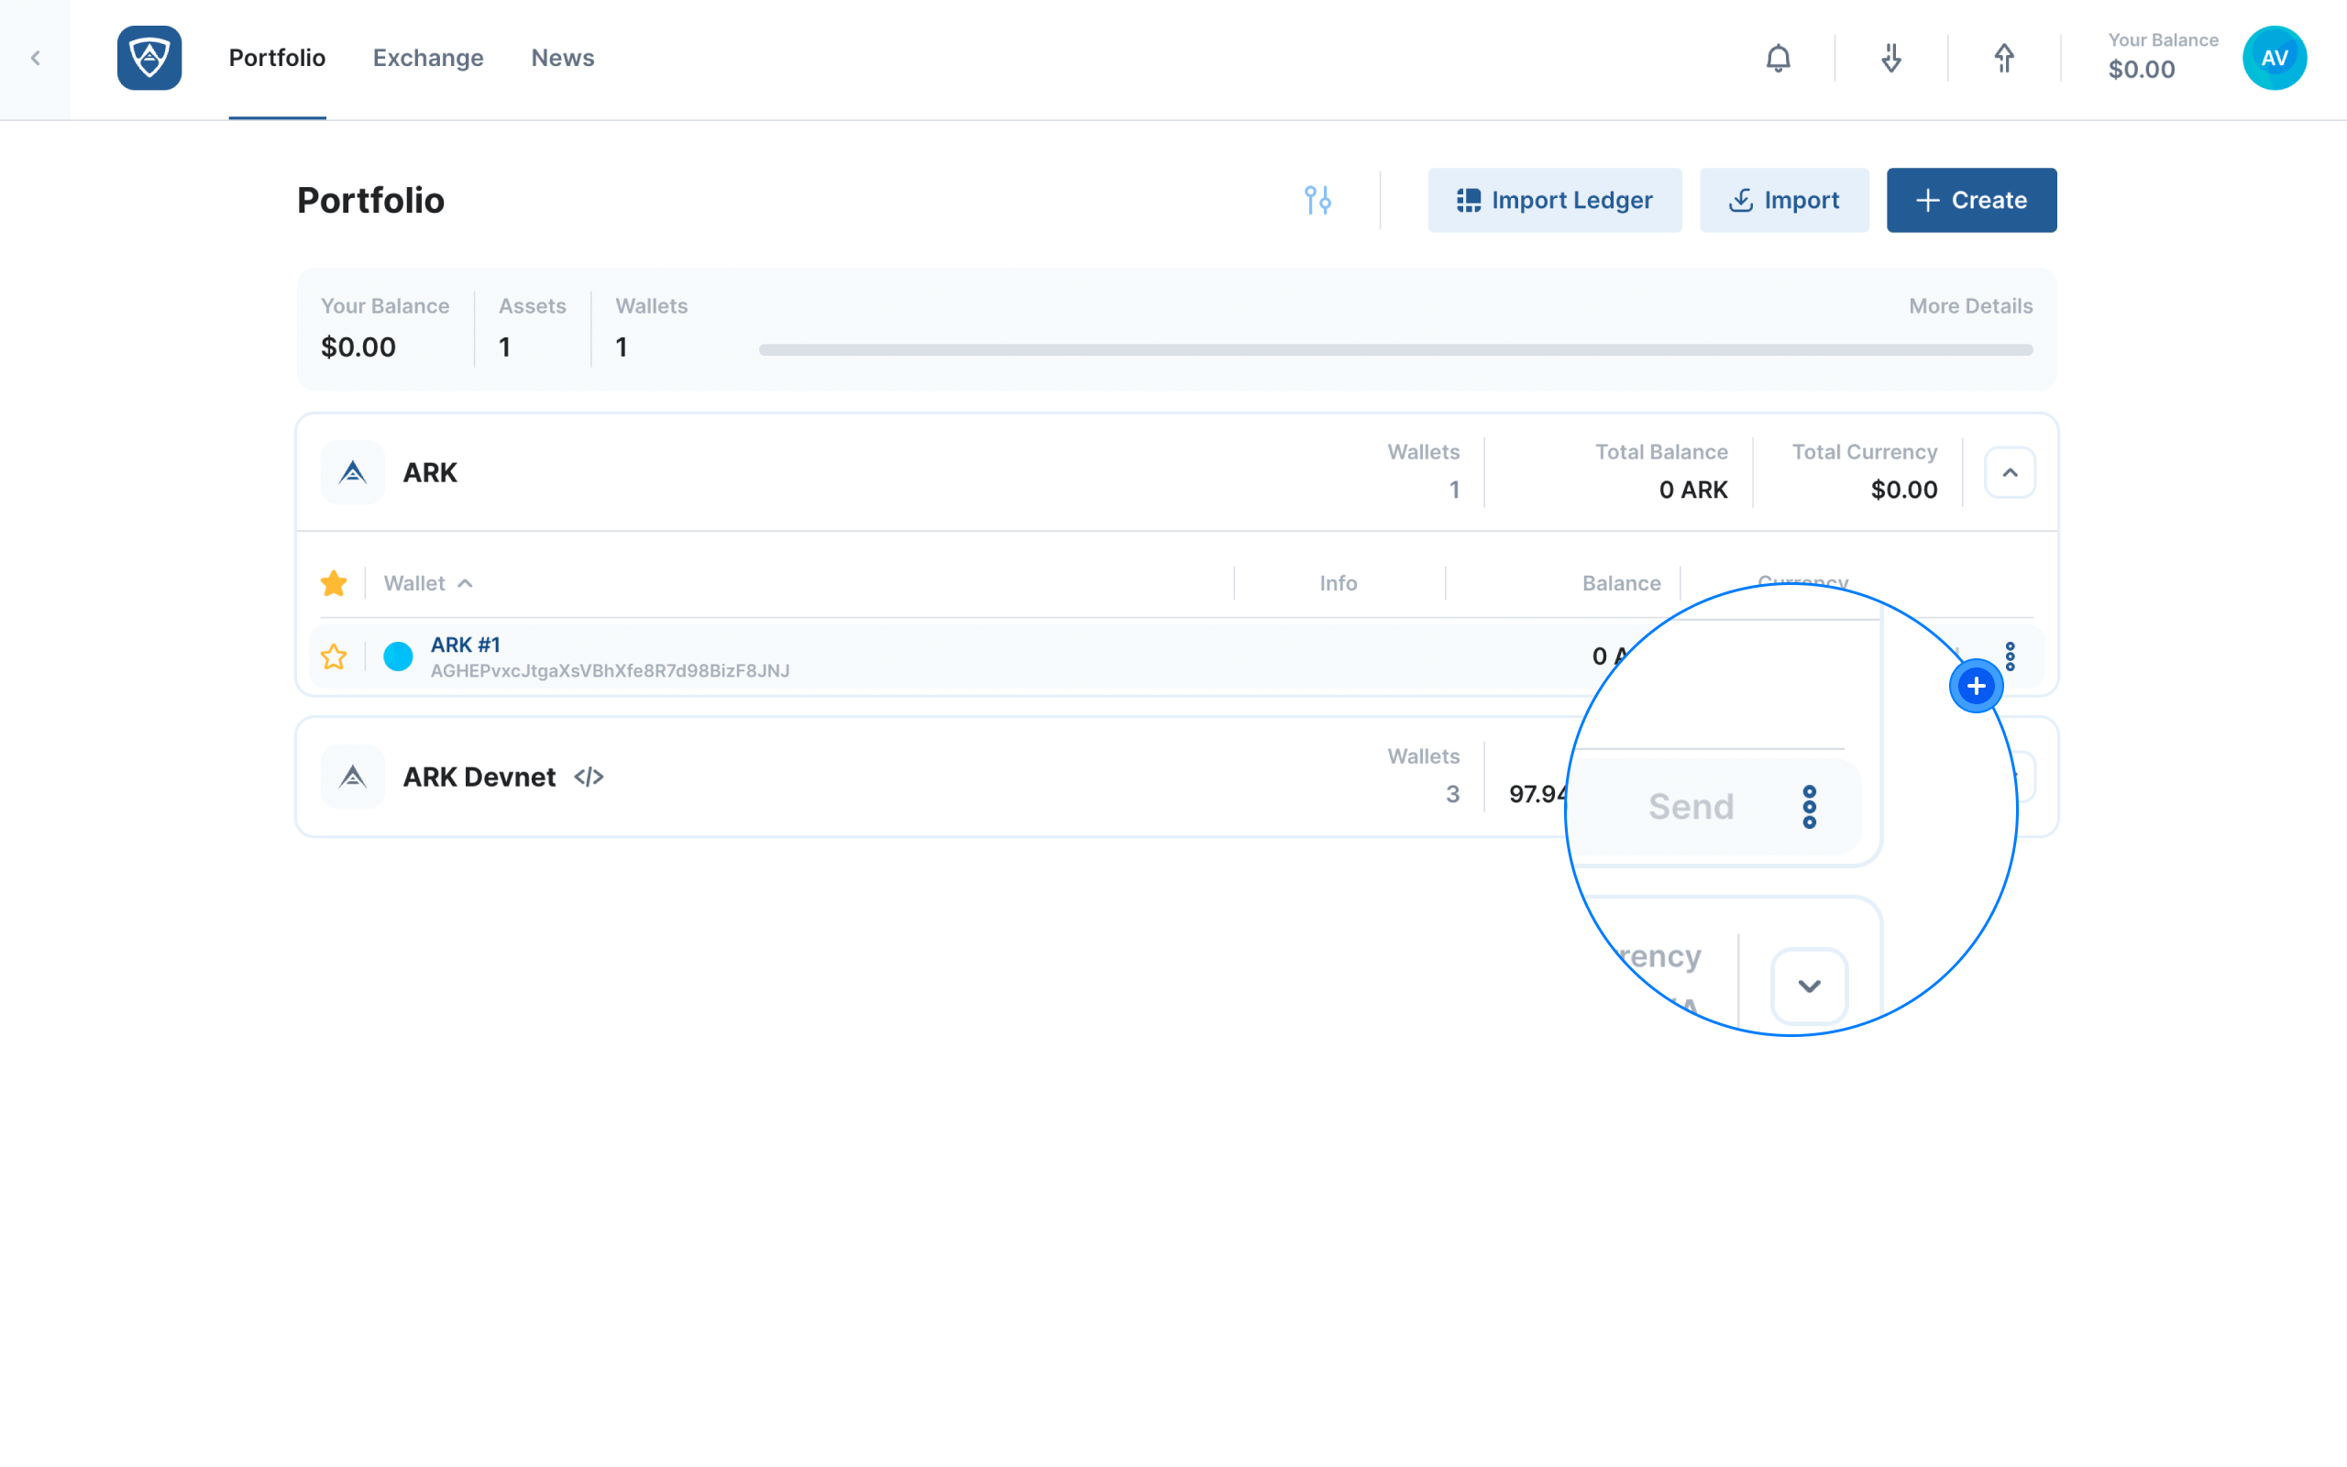Click the ARK Devnet group title
This screenshot has width=2347, height=1467.
pos(479,778)
